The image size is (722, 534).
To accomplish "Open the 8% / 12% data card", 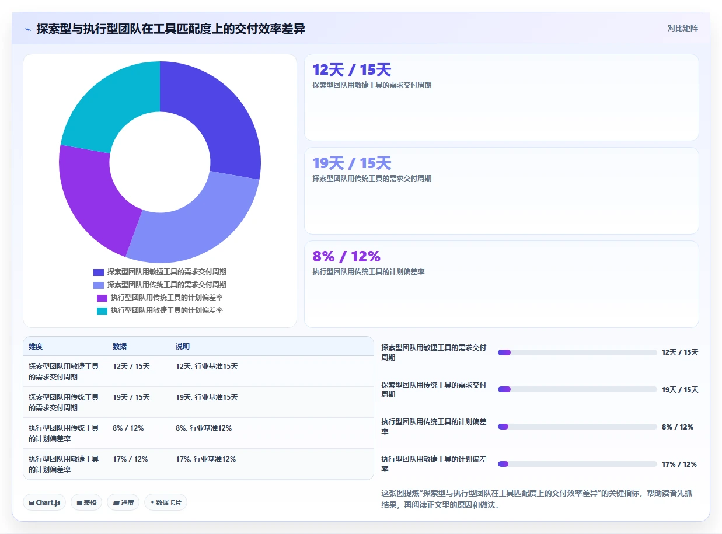I will (x=501, y=284).
